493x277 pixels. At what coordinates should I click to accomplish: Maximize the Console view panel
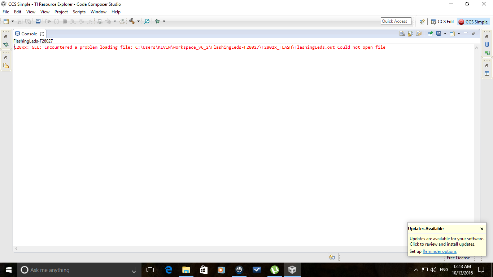(474, 33)
